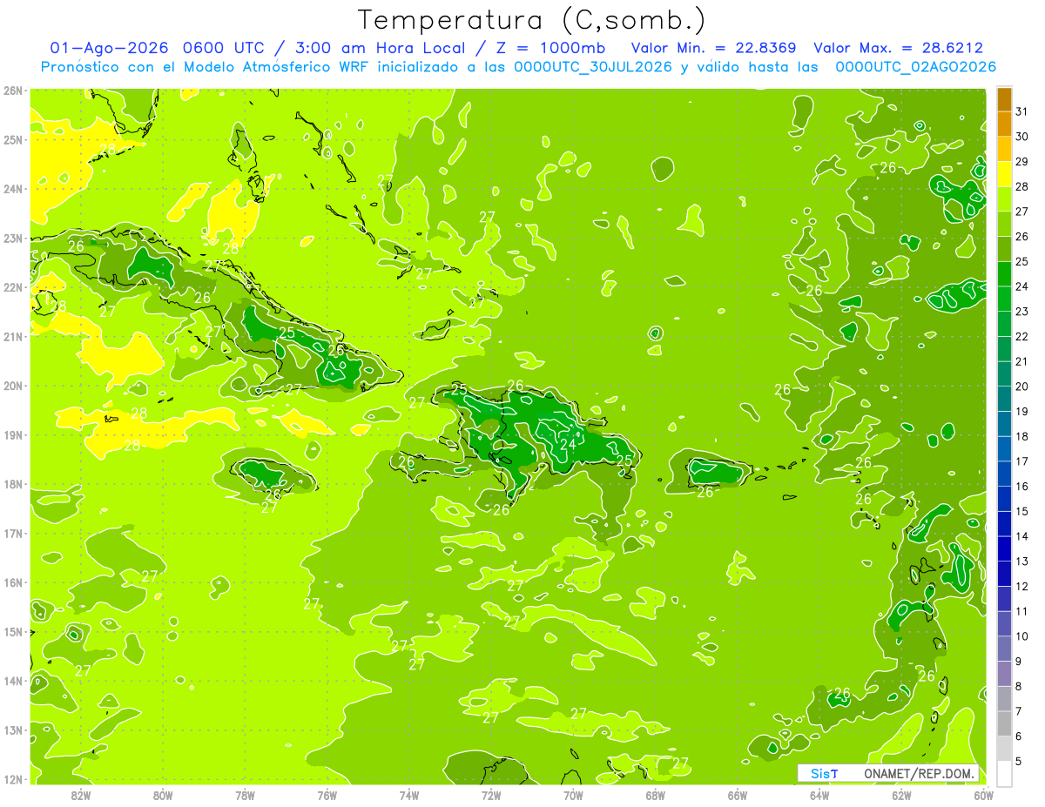
Task: Click the "82W" longitude axis label
Action: 81,795
